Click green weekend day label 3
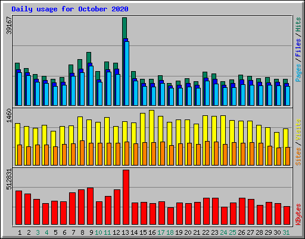The height and width of the screenshot is (239, 305). [38, 232]
